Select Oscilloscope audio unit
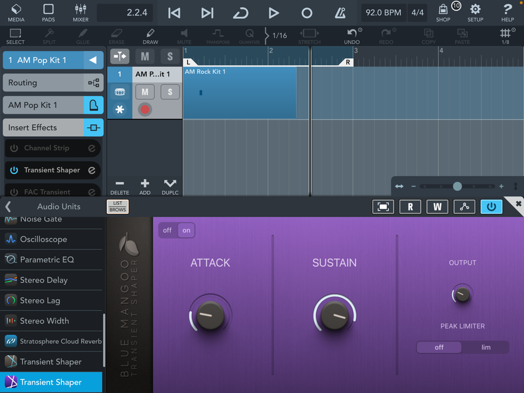Image resolution: width=524 pixels, height=393 pixels. [x=51, y=239]
